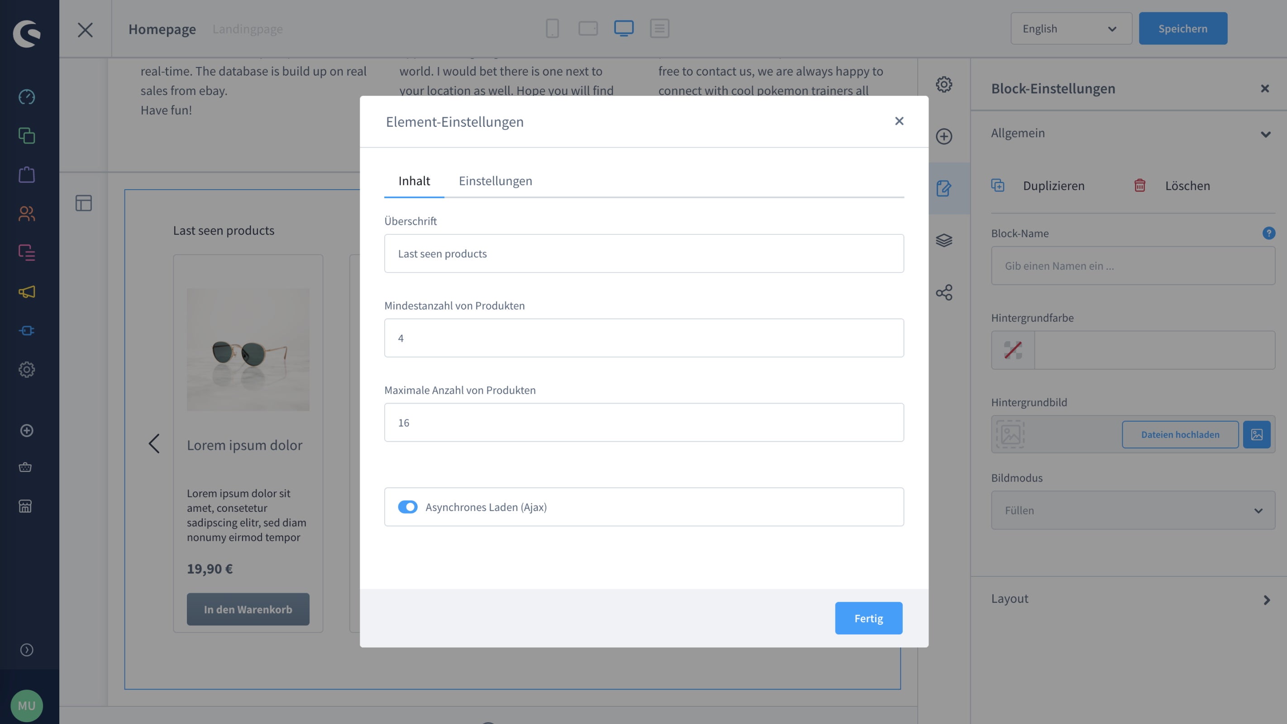Viewport: 1287px width, 724px height.
Task: Click the Hintergrundfarbe color swatch
Action: (x=1013, y=350)
